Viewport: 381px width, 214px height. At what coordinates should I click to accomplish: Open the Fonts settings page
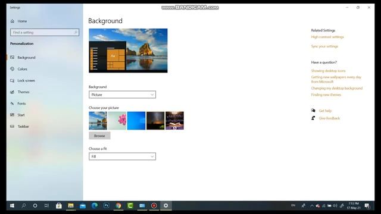(x=21, y=103)
